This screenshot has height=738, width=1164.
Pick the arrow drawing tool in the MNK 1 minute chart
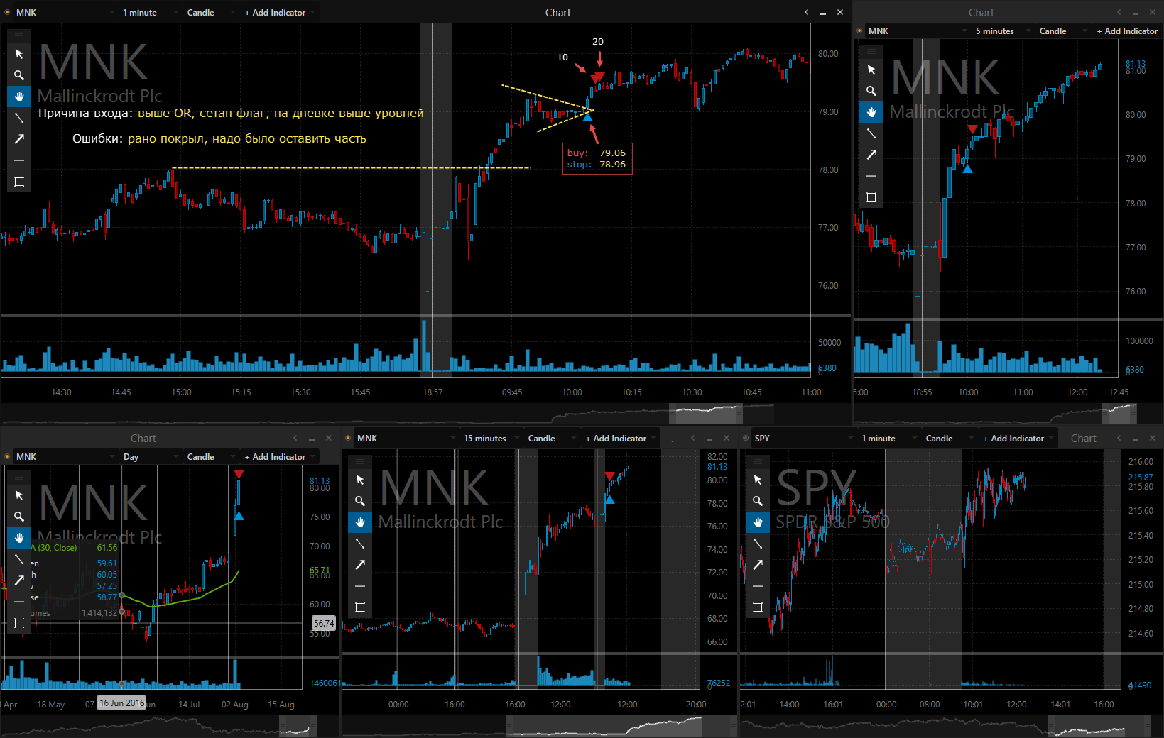click(x=19, y=139)
